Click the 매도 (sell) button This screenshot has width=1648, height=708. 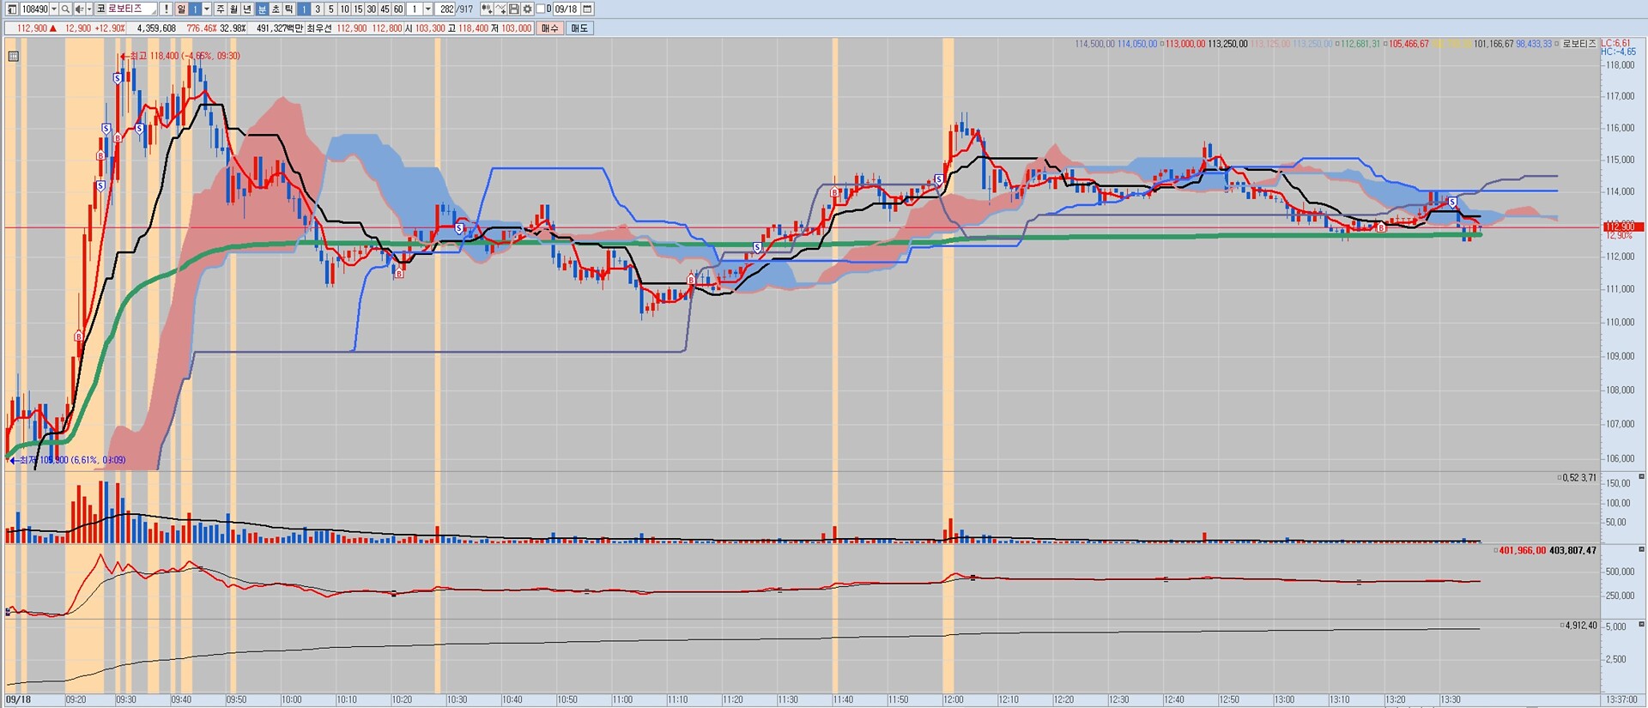click(x=579, y=28)
